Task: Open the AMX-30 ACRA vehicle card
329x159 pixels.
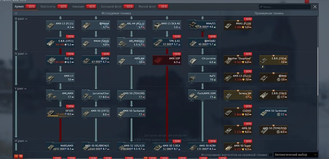Action: pyautogui.click(x=202, y=147)
